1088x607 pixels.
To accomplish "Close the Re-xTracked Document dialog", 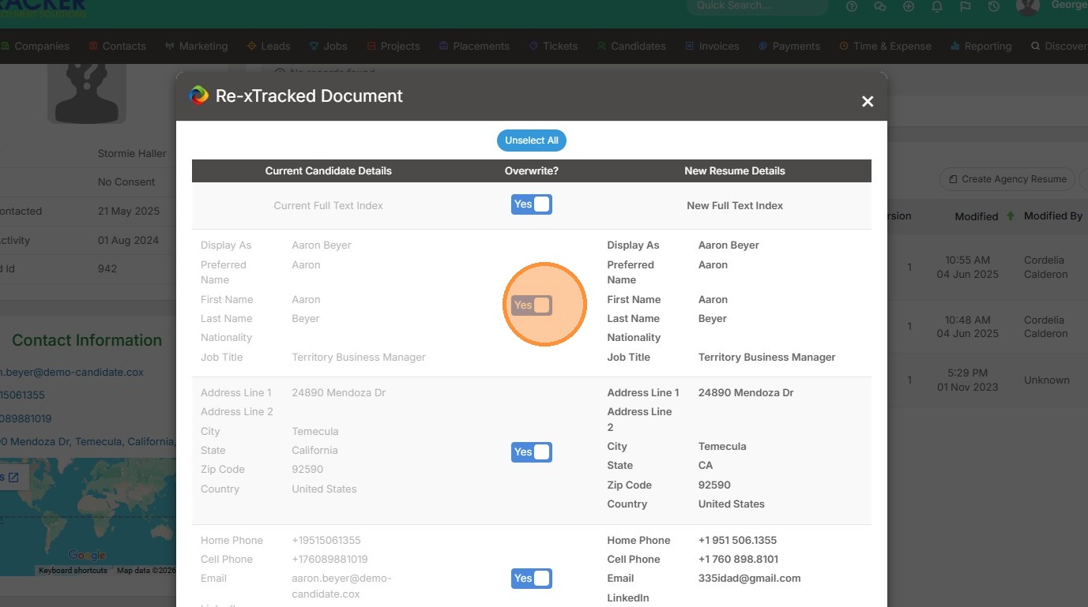I will 868,101.
